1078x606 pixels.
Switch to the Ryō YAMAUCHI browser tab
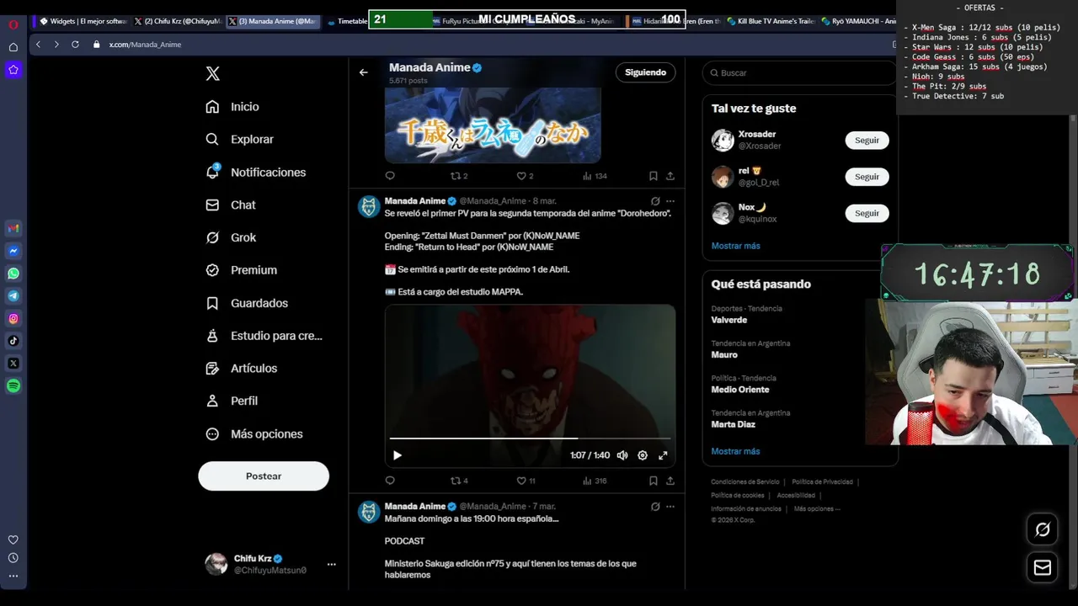click(857, 21)
